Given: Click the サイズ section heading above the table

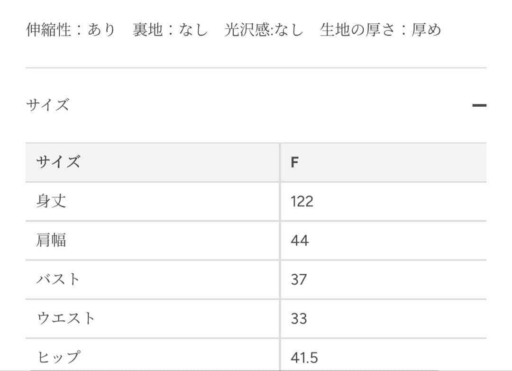Looking at the screenshot, I should [47, 104].
